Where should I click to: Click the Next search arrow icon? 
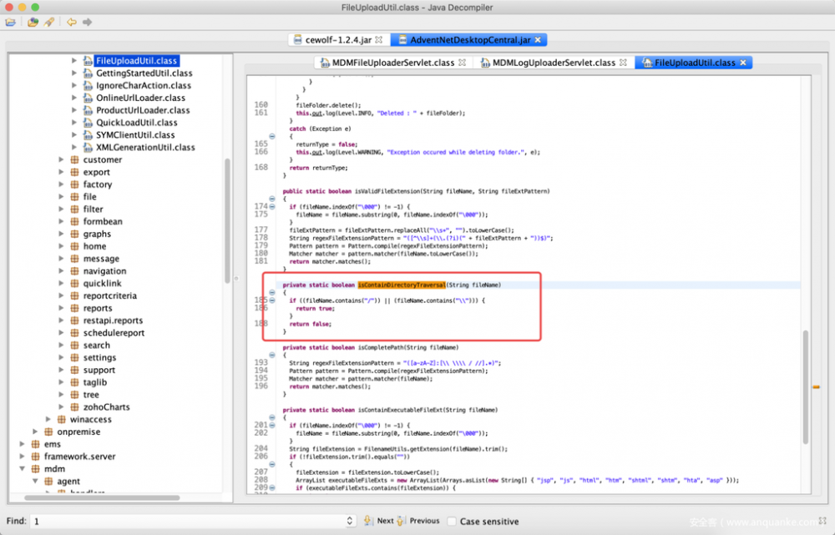[368, 521]
